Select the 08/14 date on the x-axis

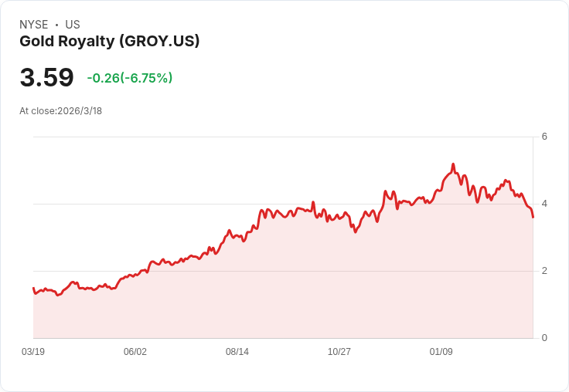237,352
